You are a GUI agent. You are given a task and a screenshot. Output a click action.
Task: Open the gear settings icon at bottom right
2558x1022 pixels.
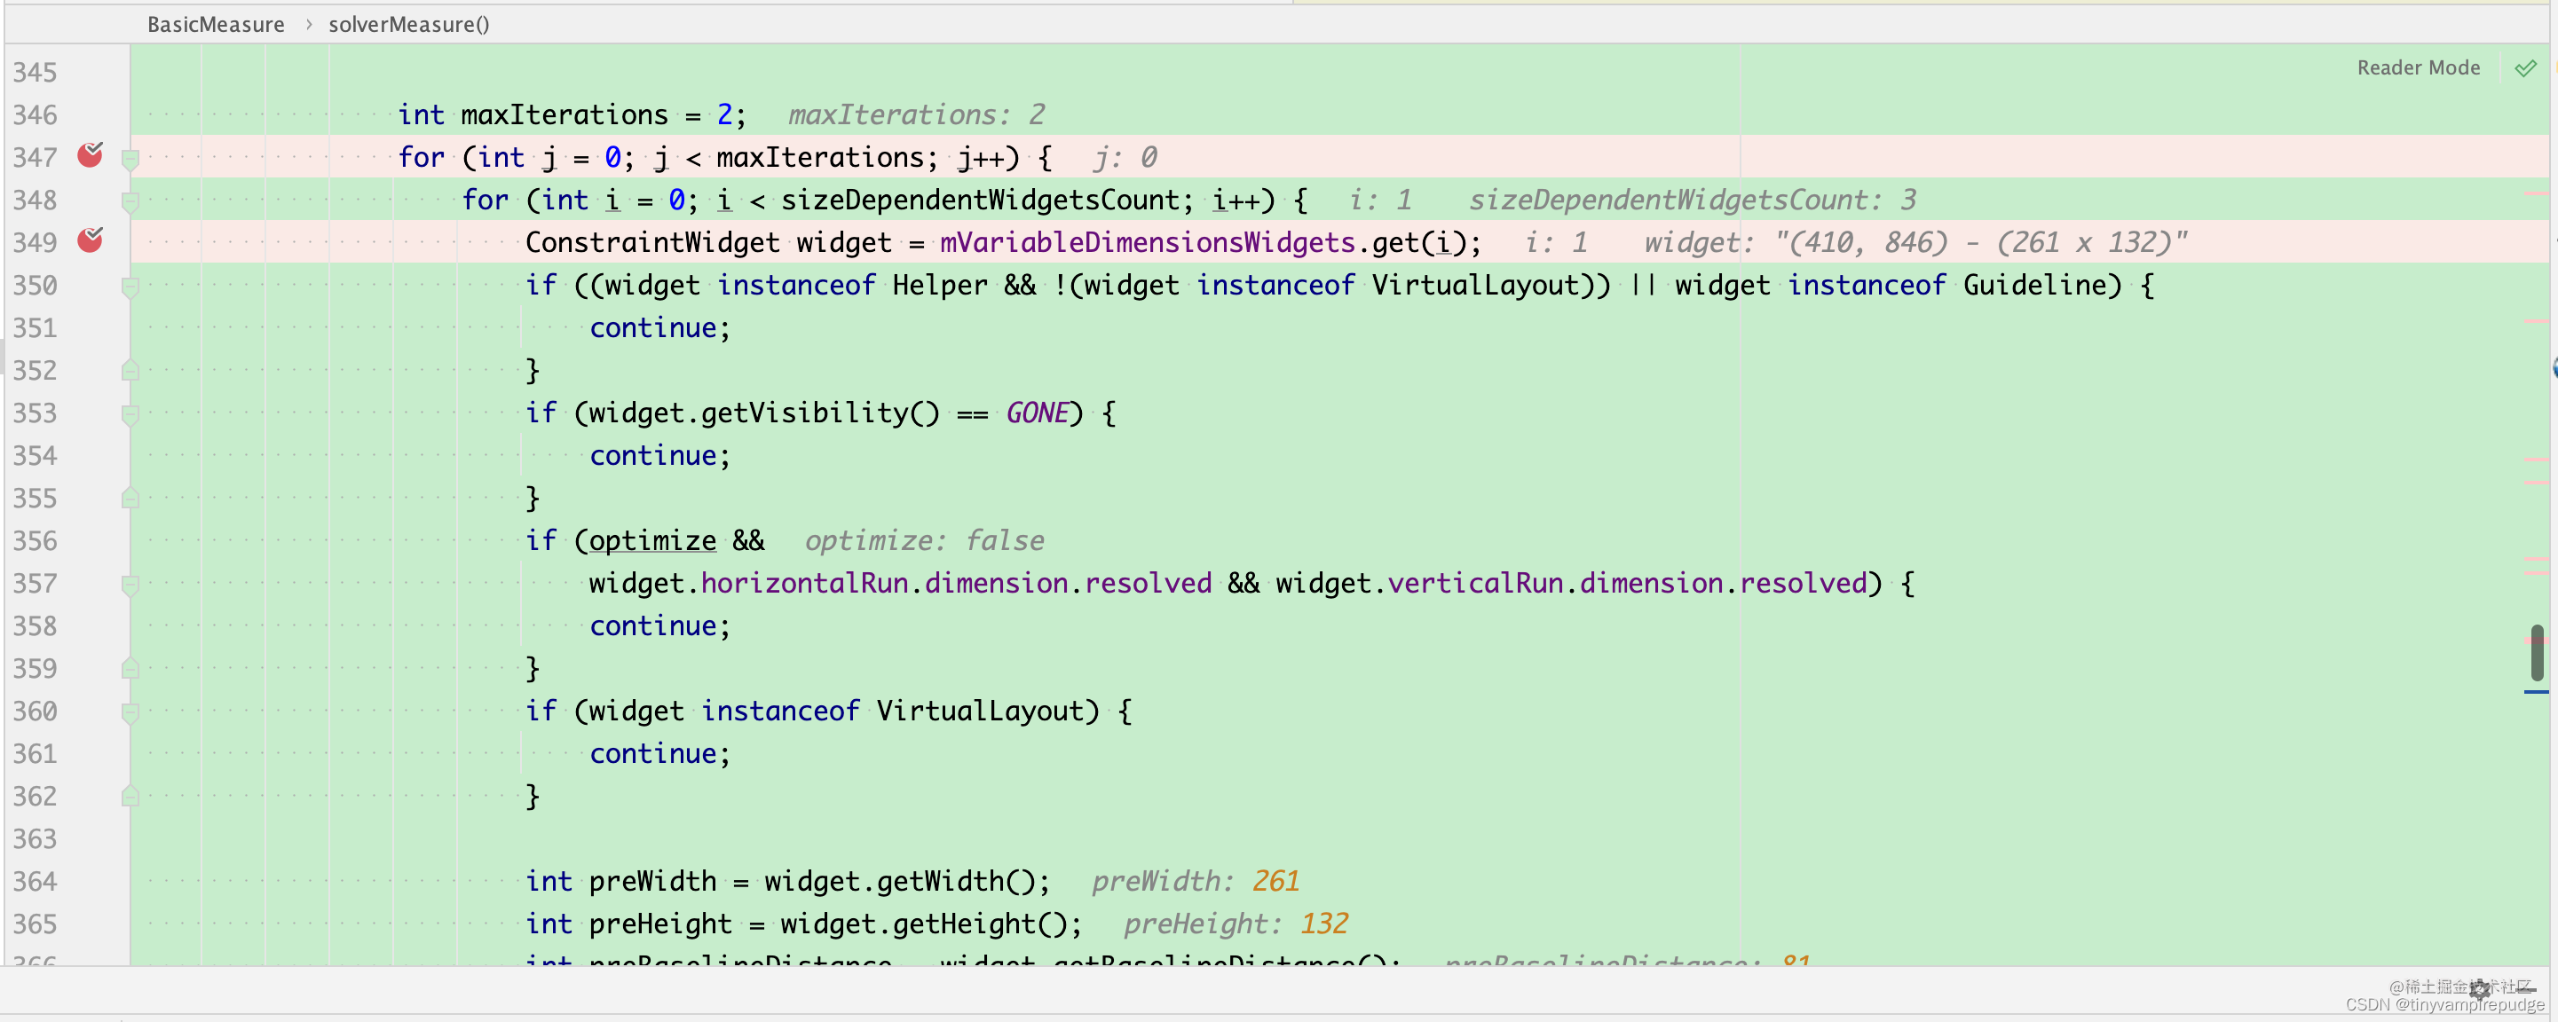click(2480, 988)
